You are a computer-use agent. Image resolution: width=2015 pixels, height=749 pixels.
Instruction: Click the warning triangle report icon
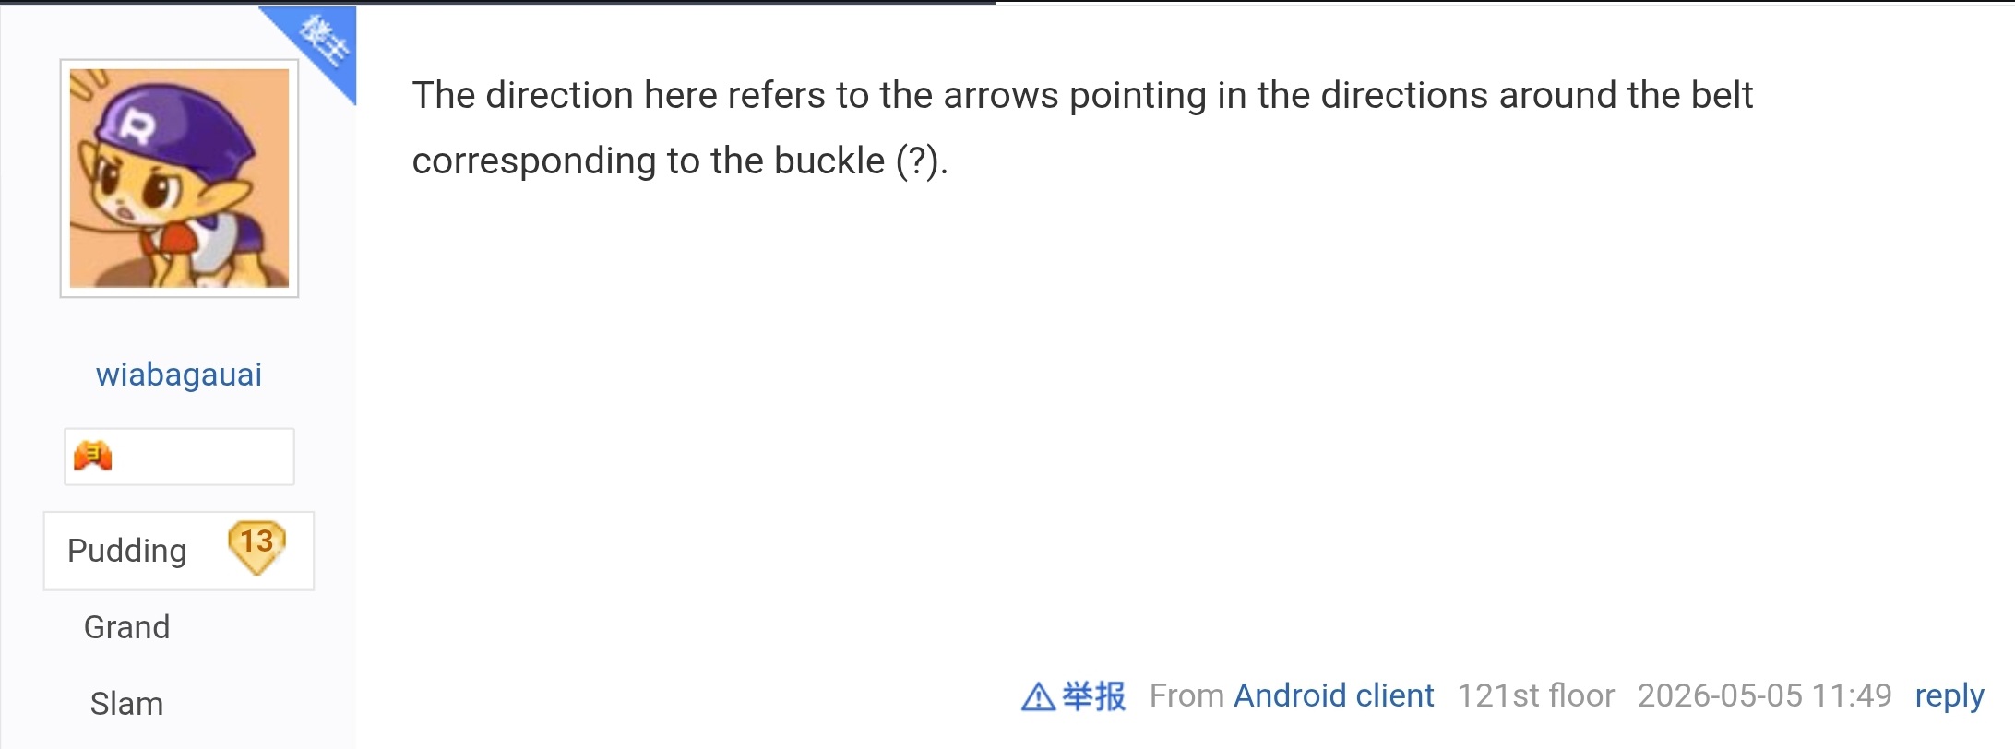pos(1038,696)
